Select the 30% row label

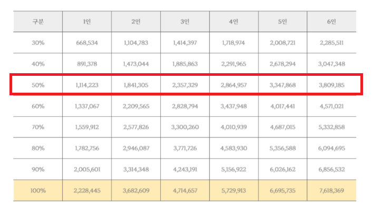pos(38,43)
